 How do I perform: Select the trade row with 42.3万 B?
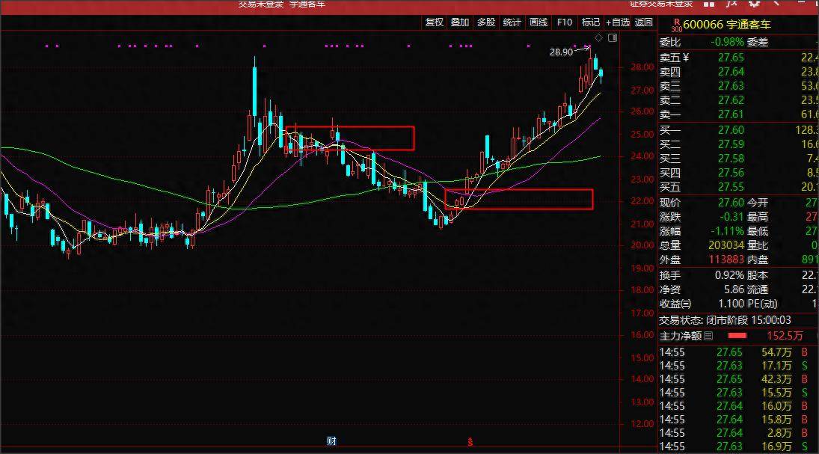[x=738, y=379]
